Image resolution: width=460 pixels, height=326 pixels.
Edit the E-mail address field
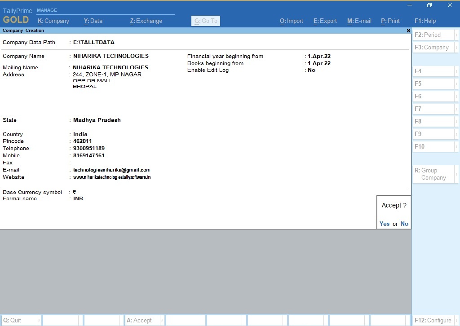coord(112,170)
